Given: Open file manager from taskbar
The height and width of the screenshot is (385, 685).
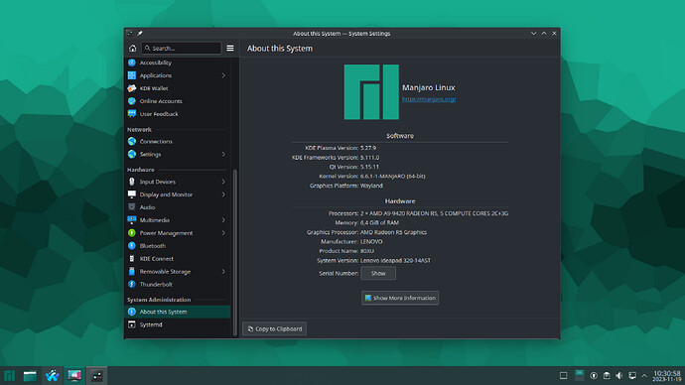Looking at the screenshot, I should 30,375.
